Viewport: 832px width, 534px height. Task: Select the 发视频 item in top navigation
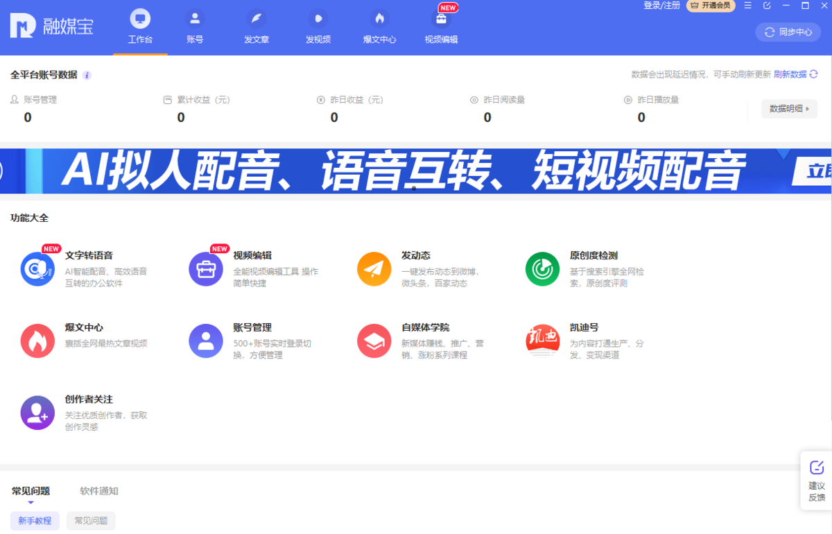coord(318,26)
